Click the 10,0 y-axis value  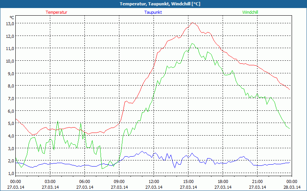pos(10,61)
